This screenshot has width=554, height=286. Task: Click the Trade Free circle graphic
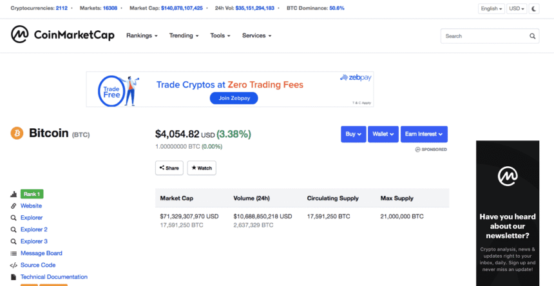coord(111,91)
